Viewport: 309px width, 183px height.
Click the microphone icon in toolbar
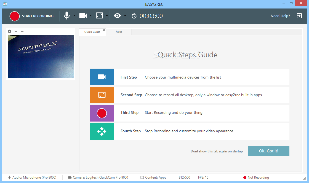pyautogui.click(x=67, y=15)
